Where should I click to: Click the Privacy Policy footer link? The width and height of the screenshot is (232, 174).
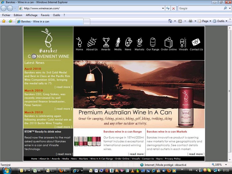coord(173,159)
